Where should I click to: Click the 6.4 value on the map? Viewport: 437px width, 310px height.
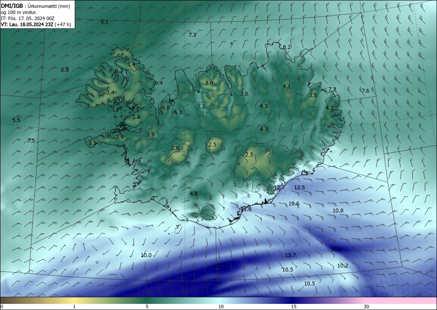click(x=159, y=83)
